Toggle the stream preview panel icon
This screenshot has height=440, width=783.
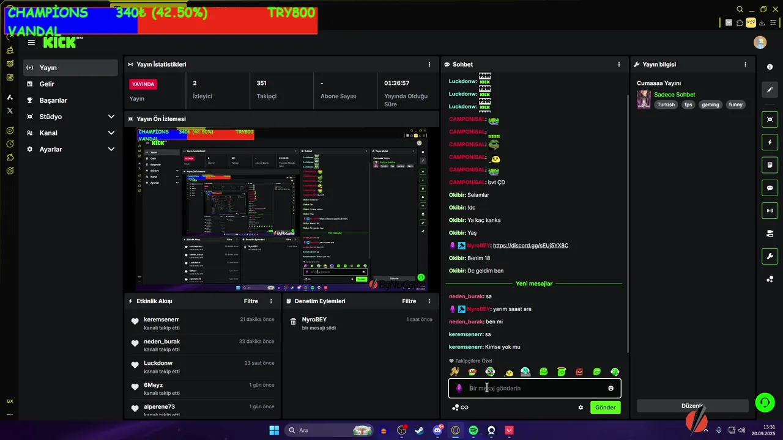pyautogui.click(x=770, y=119)
